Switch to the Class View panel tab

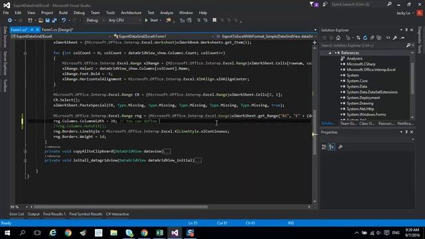click(x=367, y=123)
